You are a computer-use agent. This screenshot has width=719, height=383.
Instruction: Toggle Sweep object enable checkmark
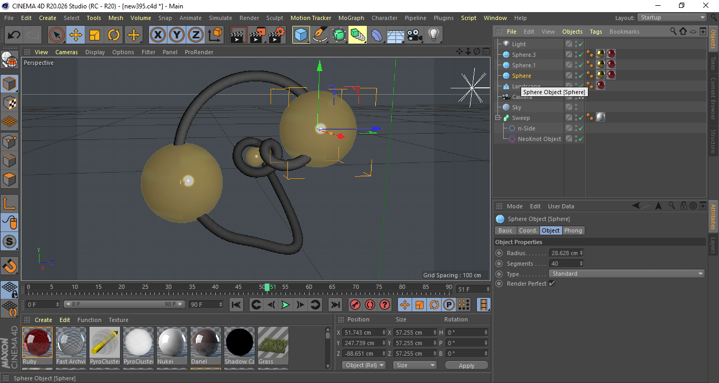click(581, 118)
